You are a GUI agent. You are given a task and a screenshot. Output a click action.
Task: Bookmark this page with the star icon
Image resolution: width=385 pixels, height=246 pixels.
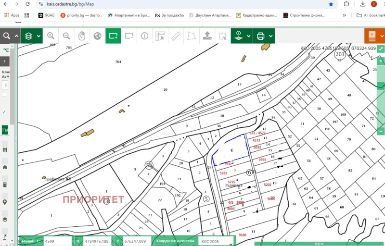coord(331,4)
